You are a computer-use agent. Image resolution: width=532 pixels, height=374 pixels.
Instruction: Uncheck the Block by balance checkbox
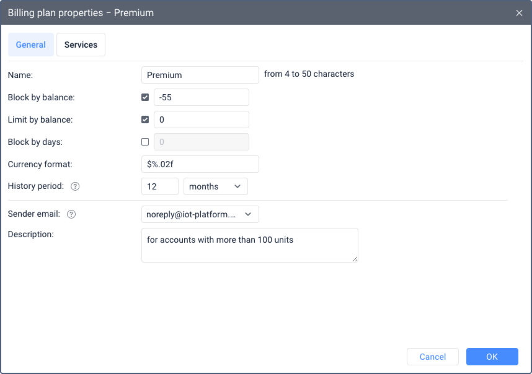pos(145,97)
